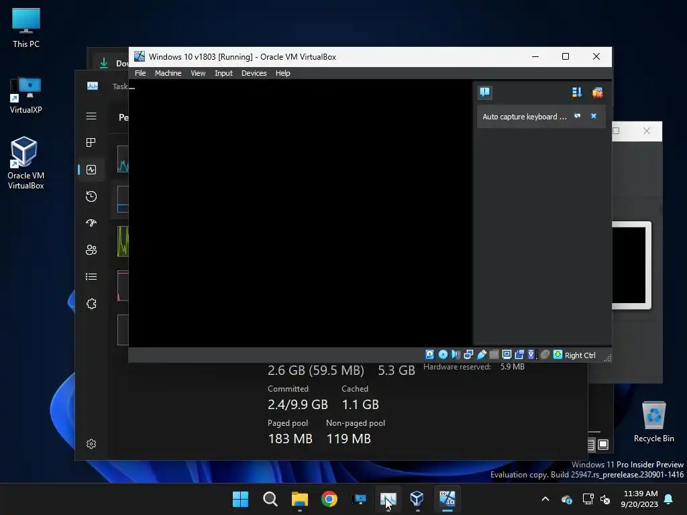
Task: Open the Help menu in VirtualBox
Action: (x=282, y=73)
